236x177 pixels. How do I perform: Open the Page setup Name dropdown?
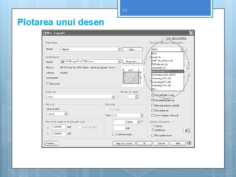point(91,49)
